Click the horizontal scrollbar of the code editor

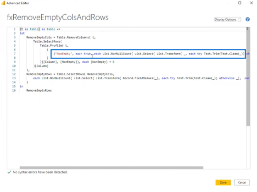pos(112,168)
